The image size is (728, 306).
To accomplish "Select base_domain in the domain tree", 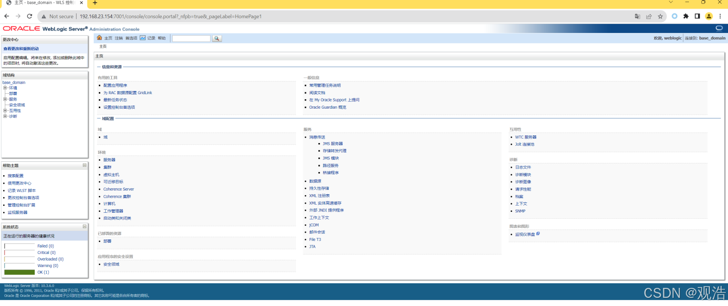I will click(14, 82).
